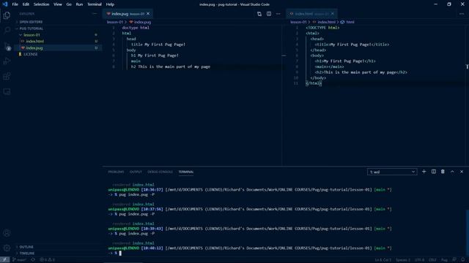Close the terminal panel
The height and width of the screenshot is (263, 469).
[x=462, y=172]
